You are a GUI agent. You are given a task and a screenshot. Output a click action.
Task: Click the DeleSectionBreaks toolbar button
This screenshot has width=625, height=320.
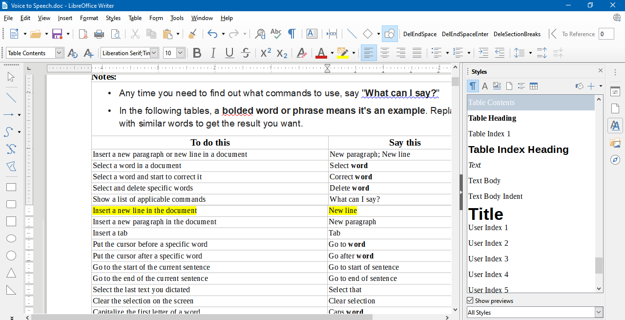517,34
